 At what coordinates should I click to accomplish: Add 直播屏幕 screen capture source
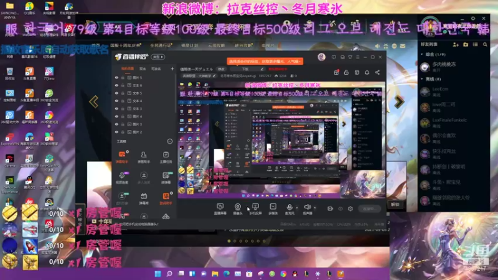pos(220,209)
